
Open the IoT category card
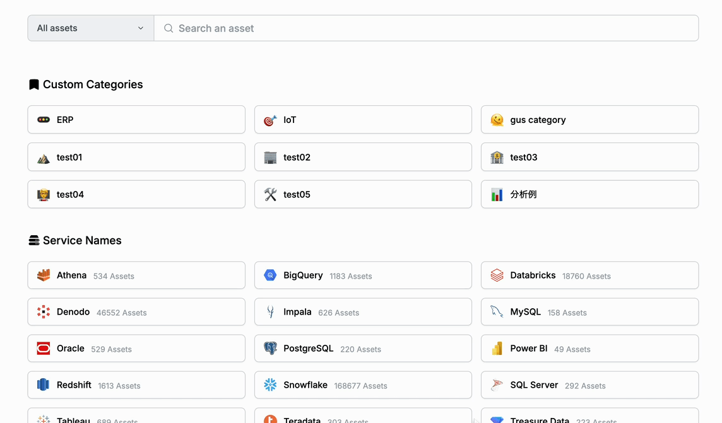363,120
